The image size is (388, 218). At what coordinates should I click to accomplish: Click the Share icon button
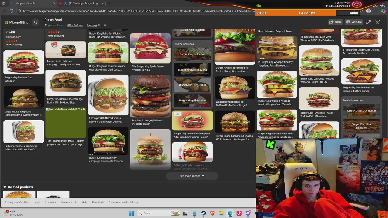click(336, 22)
